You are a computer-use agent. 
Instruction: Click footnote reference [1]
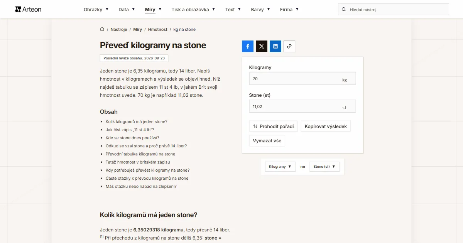tap(102, 236)
